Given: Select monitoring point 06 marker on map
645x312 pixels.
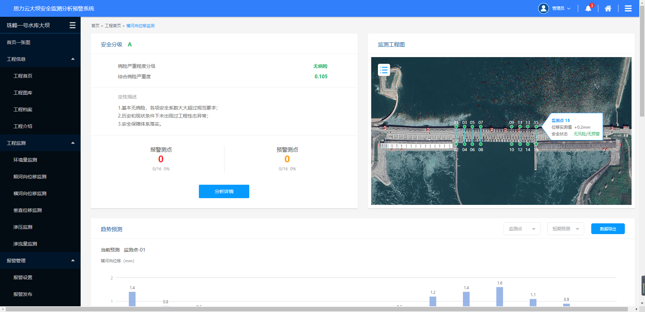Looking at the screenshot, I should (472, 144).
